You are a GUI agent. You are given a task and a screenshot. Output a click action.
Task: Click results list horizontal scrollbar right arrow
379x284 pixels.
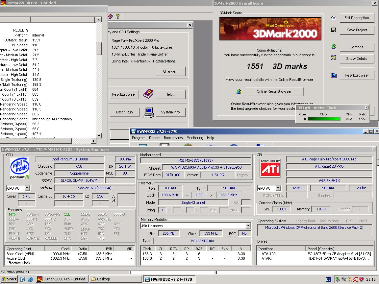(93, 141)
